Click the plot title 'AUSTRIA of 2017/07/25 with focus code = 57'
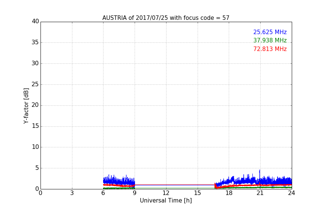Viewport: 324px width, 216px height. click(166, 18)
